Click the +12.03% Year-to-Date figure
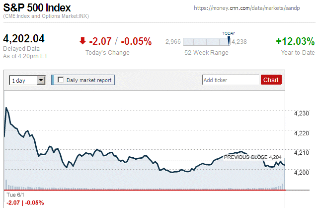This screenshot has height=209, width=318. [295, 41]
